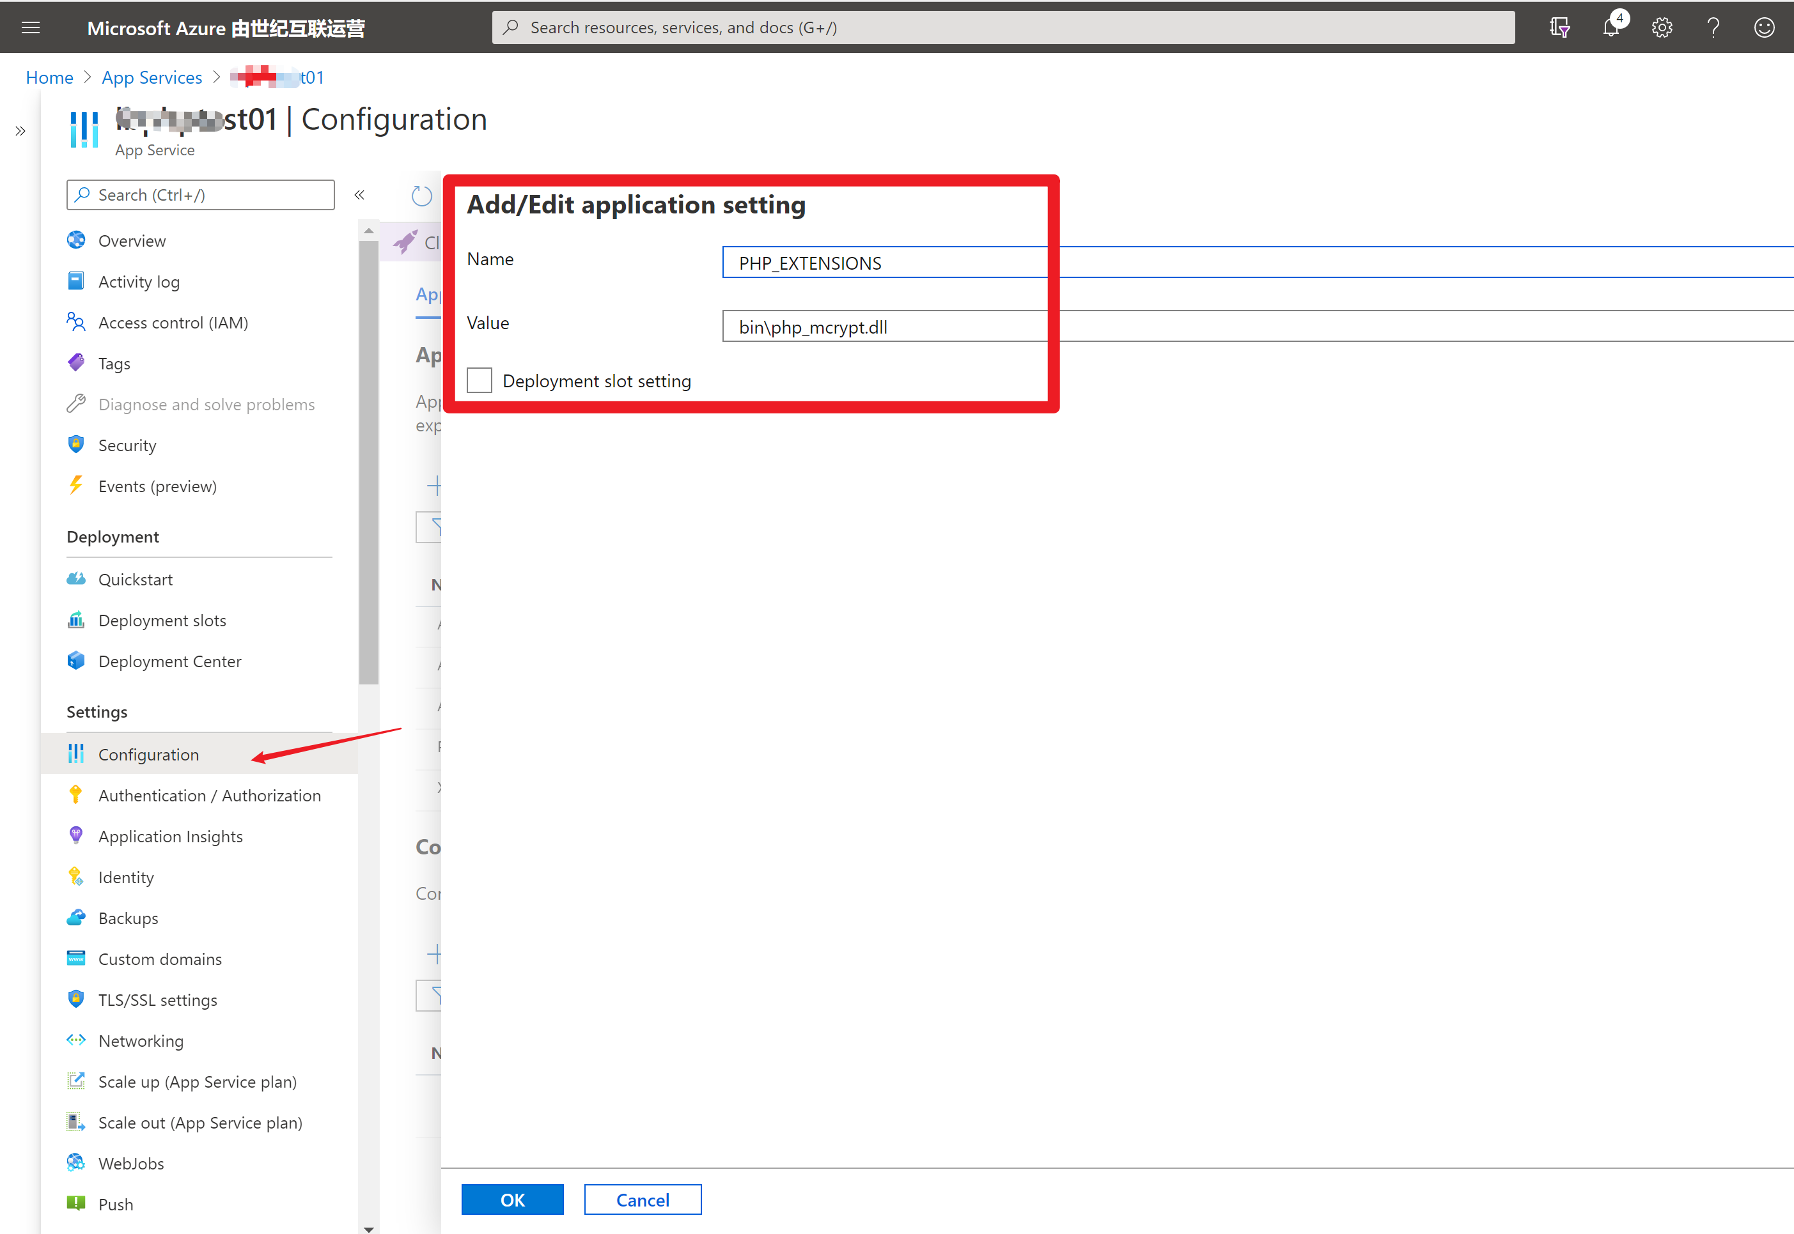This screenshot has width=1794, height=1234.
Task: Open the hamburger portal menu
Action: pos(31,28)
